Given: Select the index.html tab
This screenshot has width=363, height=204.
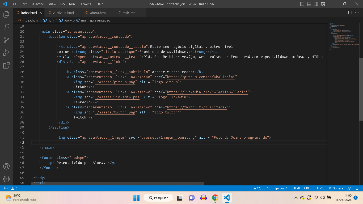Looking at the screenshot, I should (x=29, y=13).
